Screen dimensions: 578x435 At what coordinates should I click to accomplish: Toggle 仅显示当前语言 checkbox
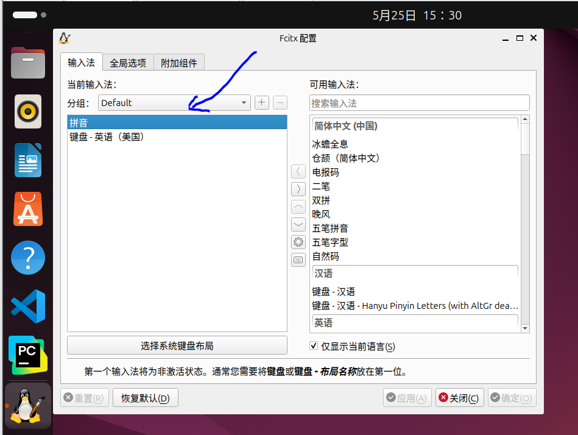coord(314,346)
